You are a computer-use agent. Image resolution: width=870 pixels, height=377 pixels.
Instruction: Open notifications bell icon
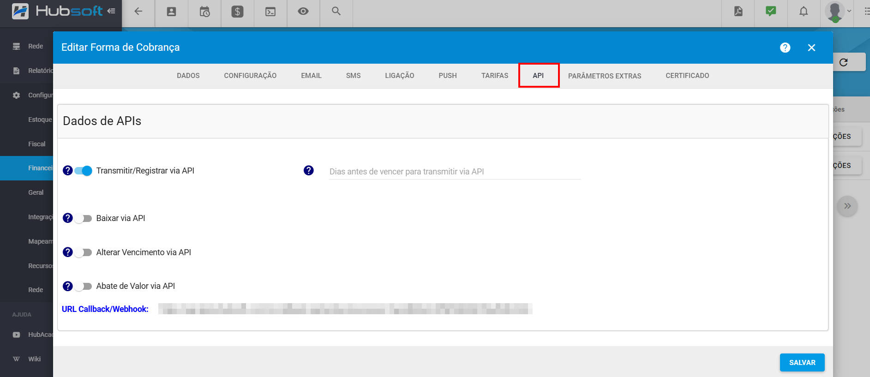click(804, 12)
